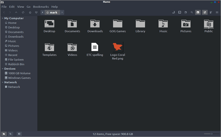
Task: Select the Pictures folder in the file pane
Action: (x=186, y=26)
